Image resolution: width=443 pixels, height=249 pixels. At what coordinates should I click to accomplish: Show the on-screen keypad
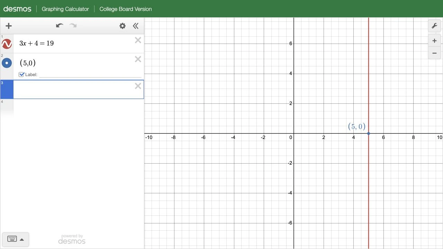(x=16, y=239)
